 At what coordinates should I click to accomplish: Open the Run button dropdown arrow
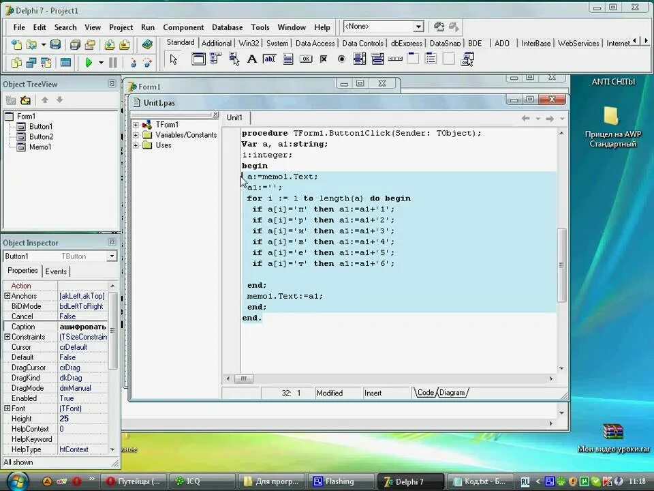click(101, 63)
